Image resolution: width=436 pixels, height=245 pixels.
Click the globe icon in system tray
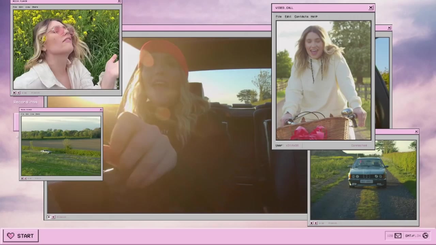[x=425, y=235]
